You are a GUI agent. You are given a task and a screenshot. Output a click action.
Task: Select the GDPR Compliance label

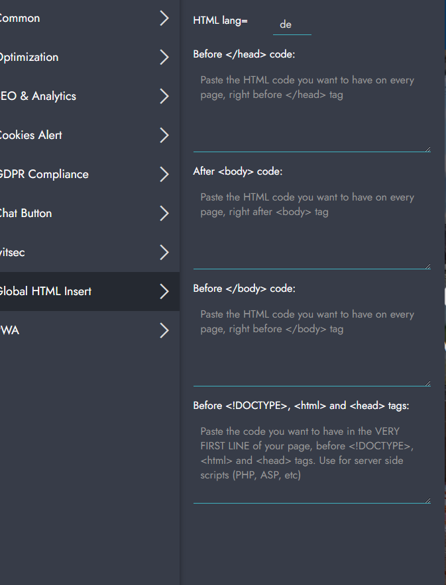point(44,175)
